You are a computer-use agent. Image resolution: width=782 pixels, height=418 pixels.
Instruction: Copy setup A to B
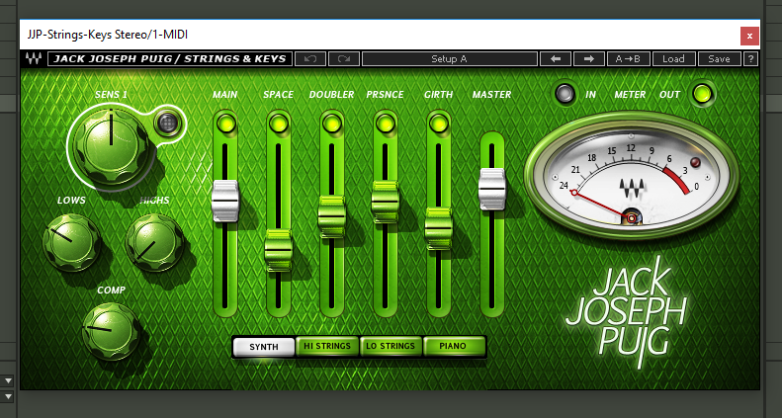[x=629, y=58]
